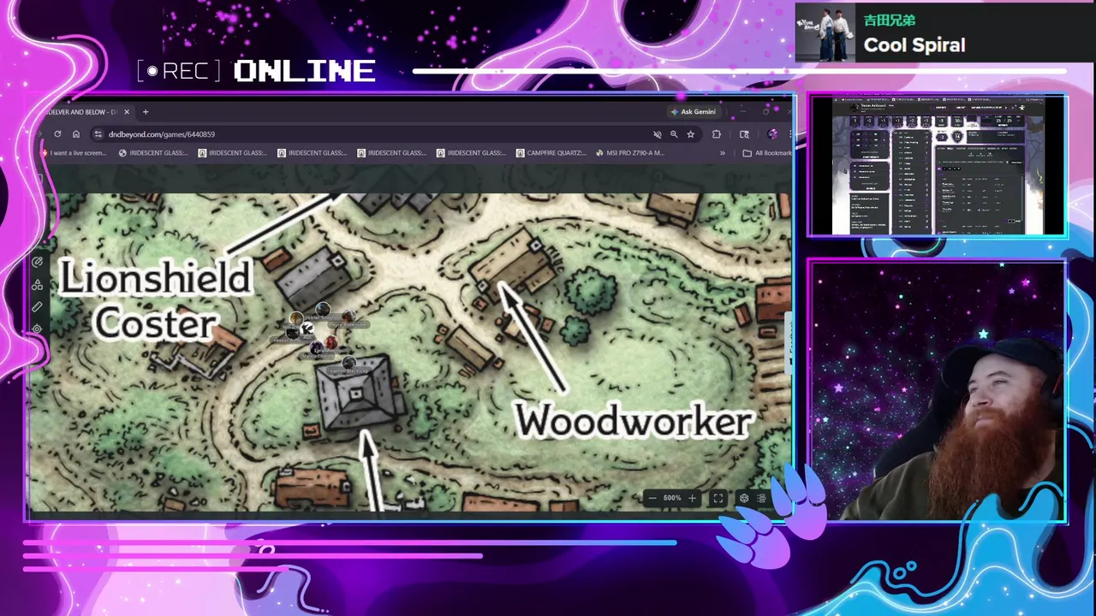Select the ruler measure tool
1096x616 pixels.
(37, 307)
